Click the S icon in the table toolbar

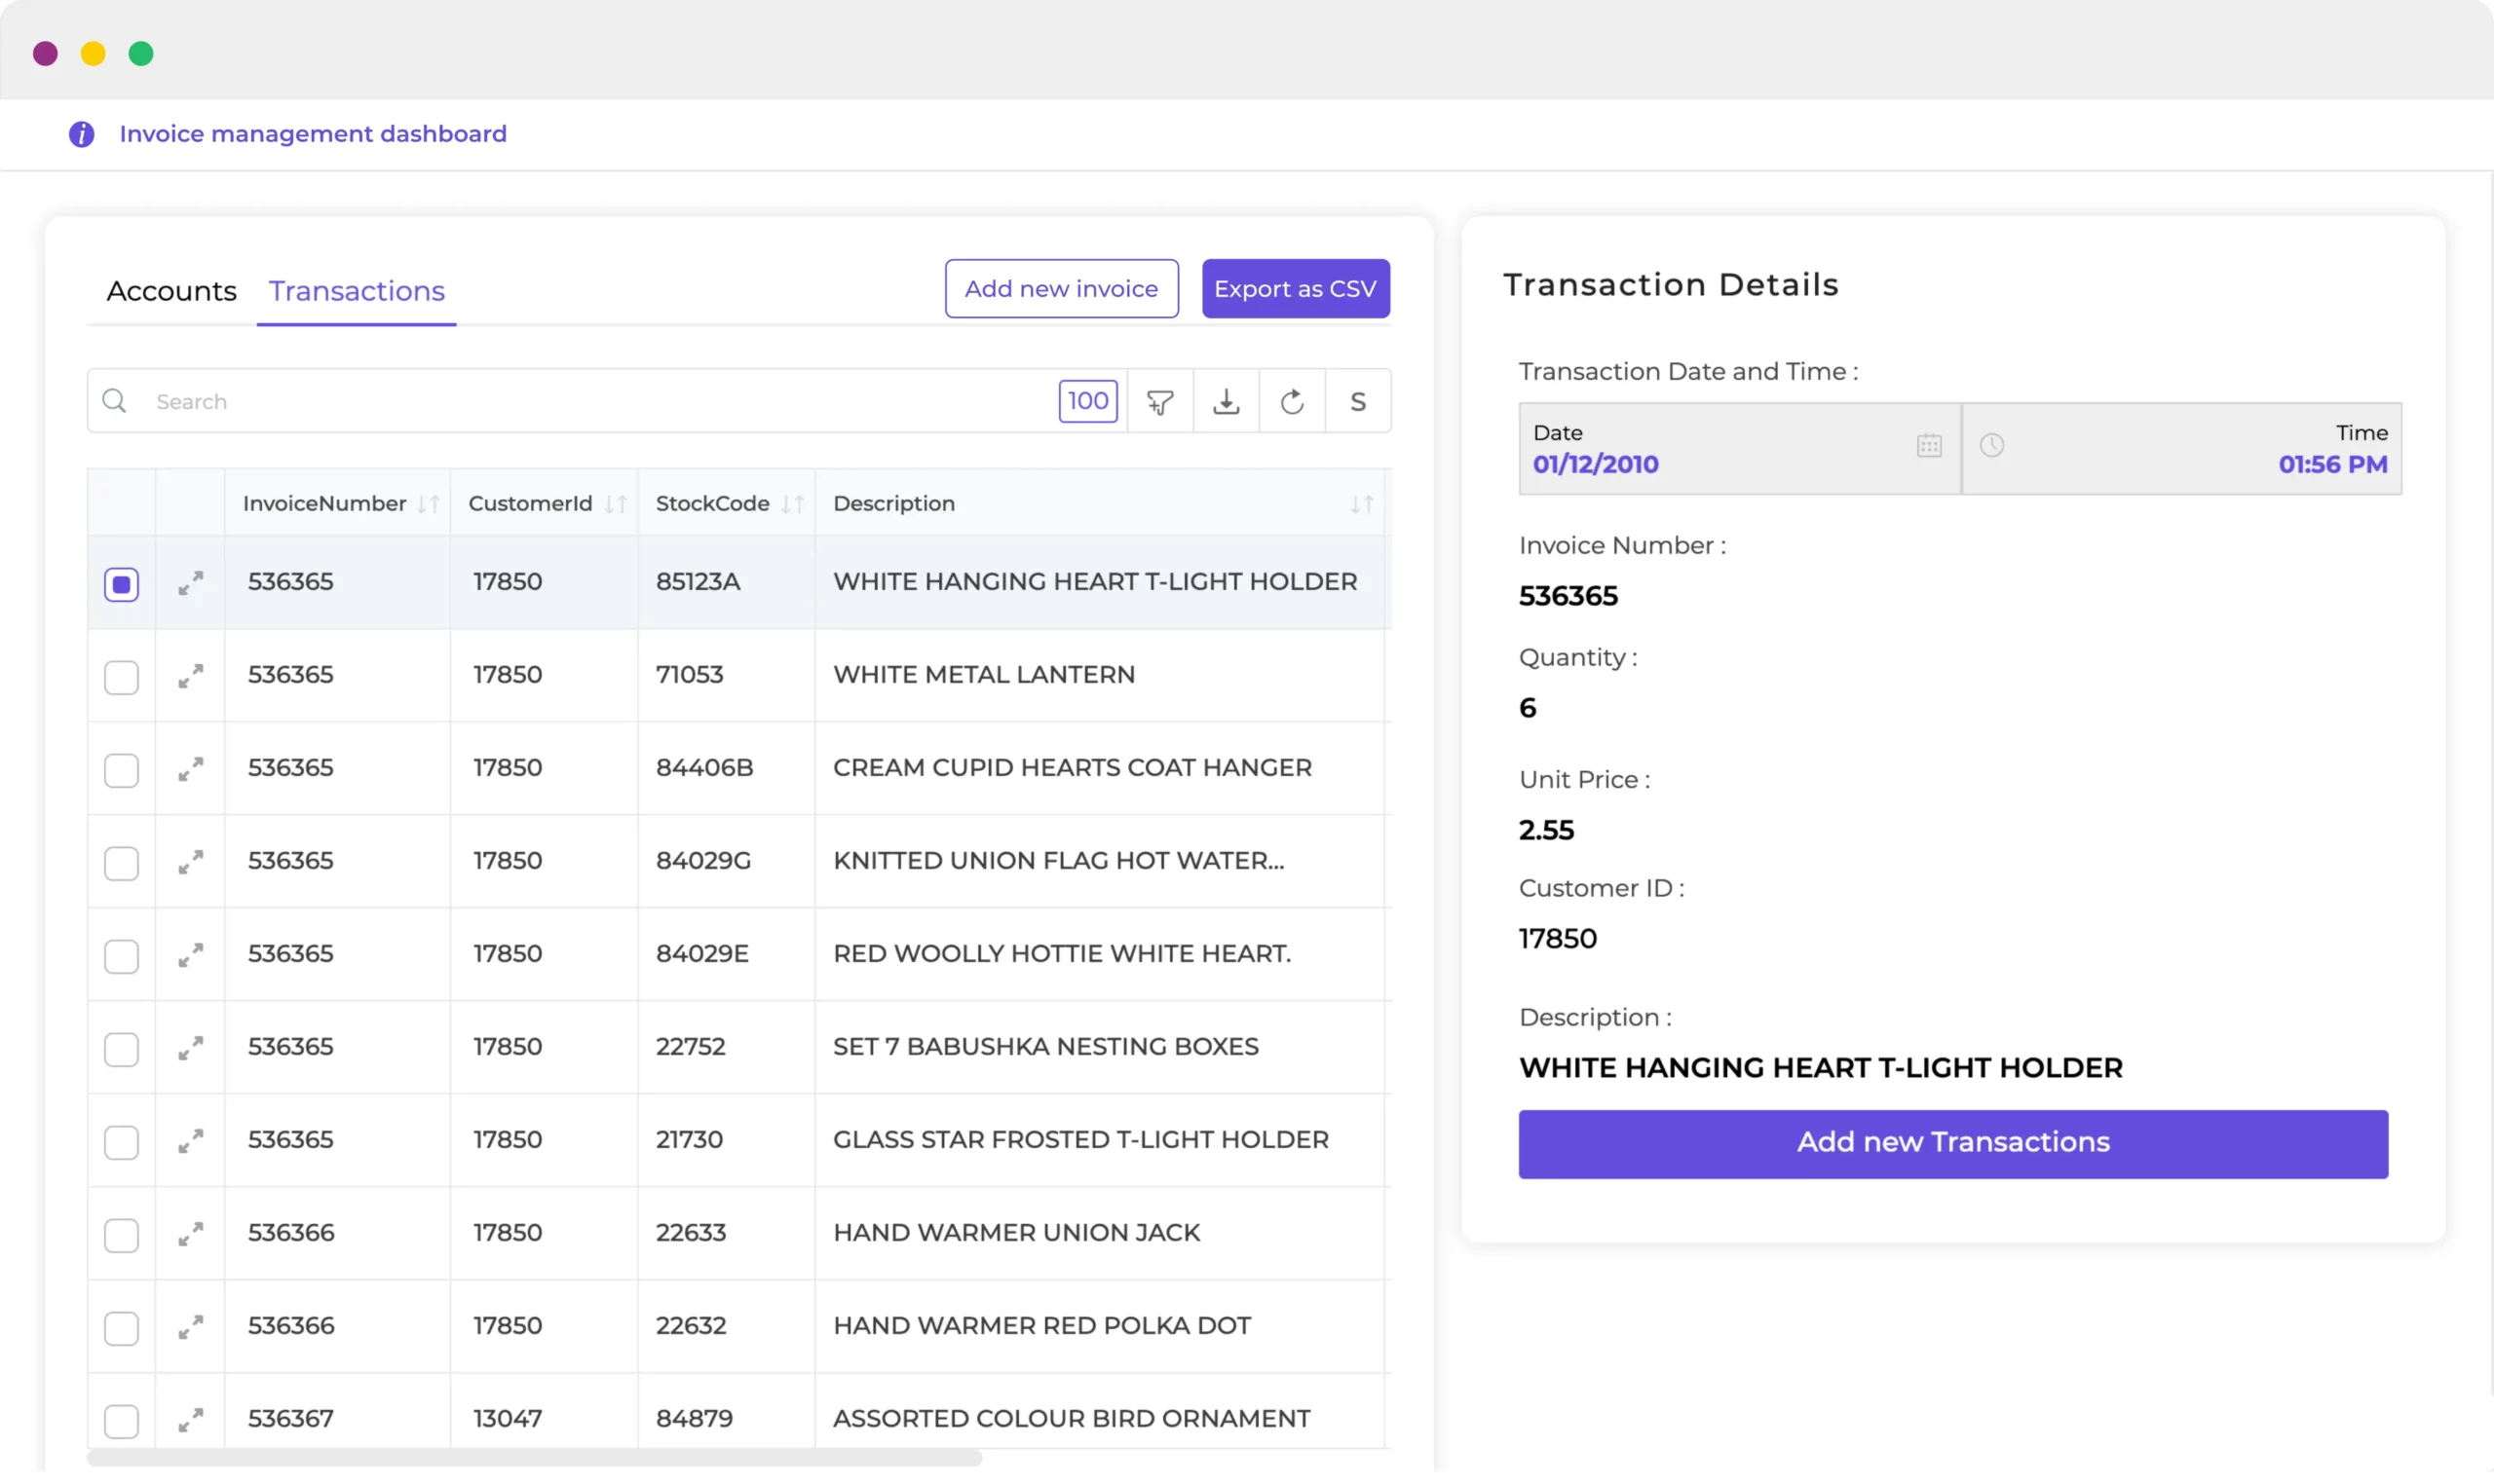tap(1358, 401)
